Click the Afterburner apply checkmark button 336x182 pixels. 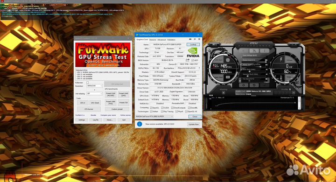pyautogui.click(x=265, y=85)
